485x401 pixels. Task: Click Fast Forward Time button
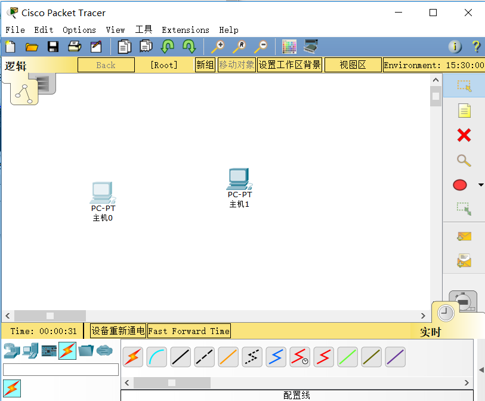(189, 331)
